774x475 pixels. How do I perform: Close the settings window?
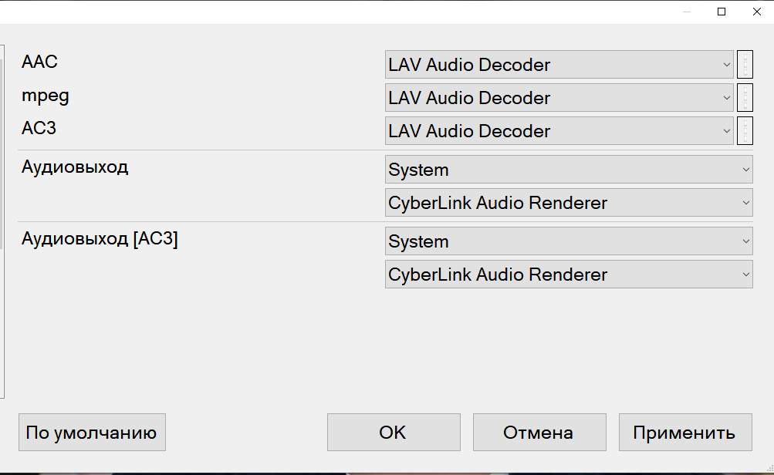[x=757, y=12]
